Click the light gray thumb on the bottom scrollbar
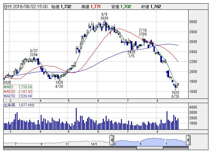Image resolution: width=212 pixels, height=153 pixels. coord(150,148)
